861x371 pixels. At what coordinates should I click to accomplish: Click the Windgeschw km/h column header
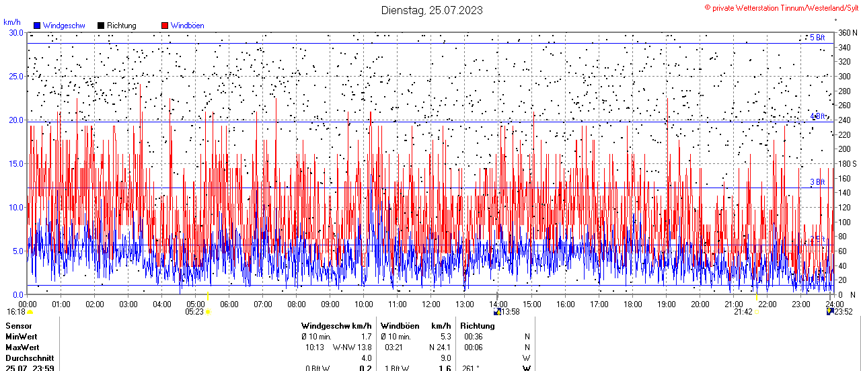pos(336,325)
